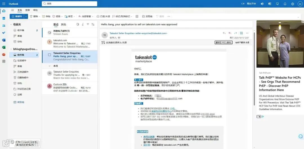Open More apps icon in left rail

[4, 61]
